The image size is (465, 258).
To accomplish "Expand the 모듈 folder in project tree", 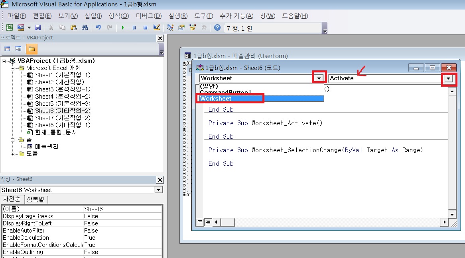I will point(13,154).
